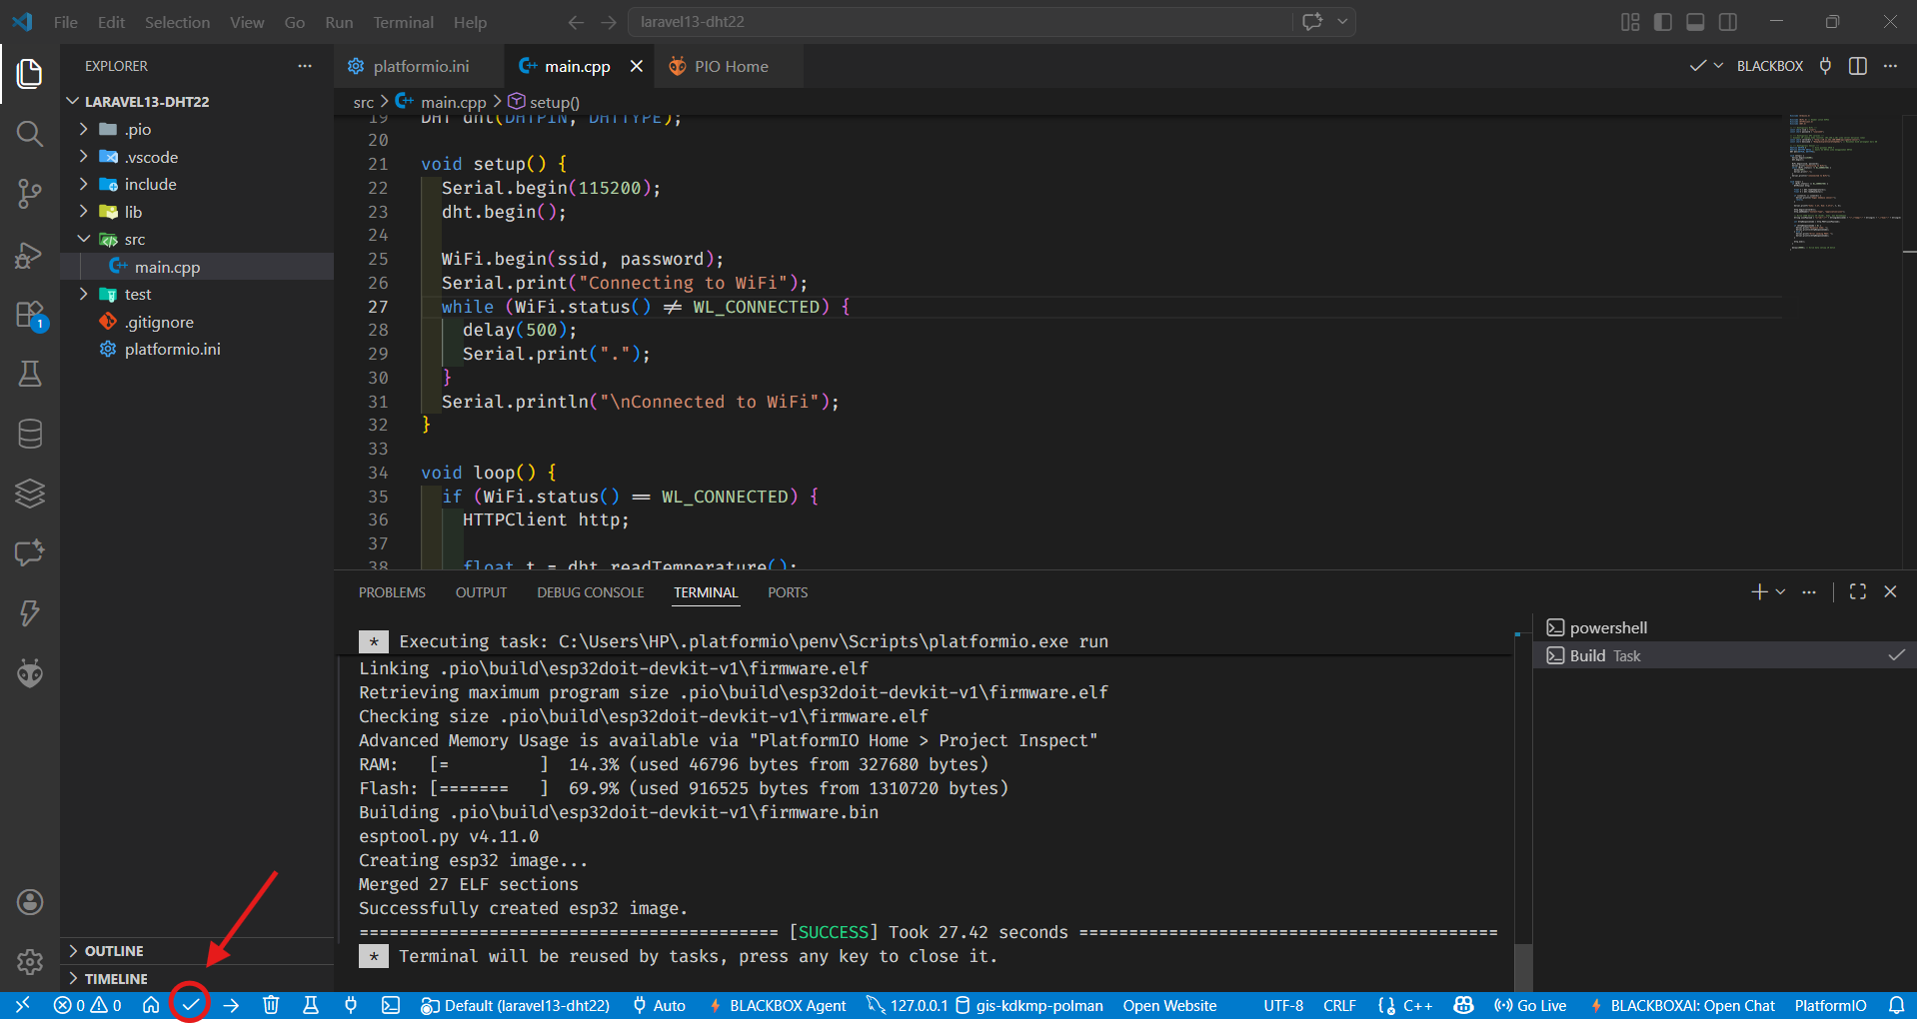Click Open Website in status bar
This screenshot has height=1023, width=1917.
click(x=1169, y=1005)
